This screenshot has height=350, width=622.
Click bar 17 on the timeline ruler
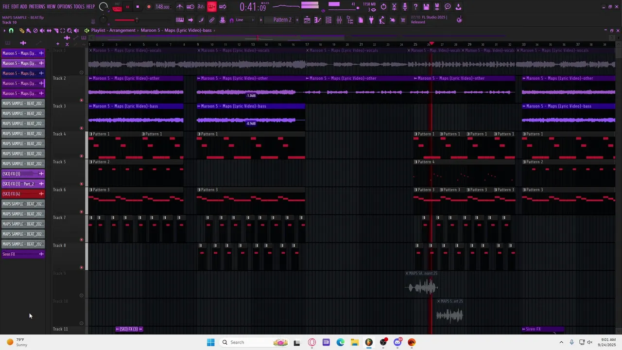tap(307, 44)
